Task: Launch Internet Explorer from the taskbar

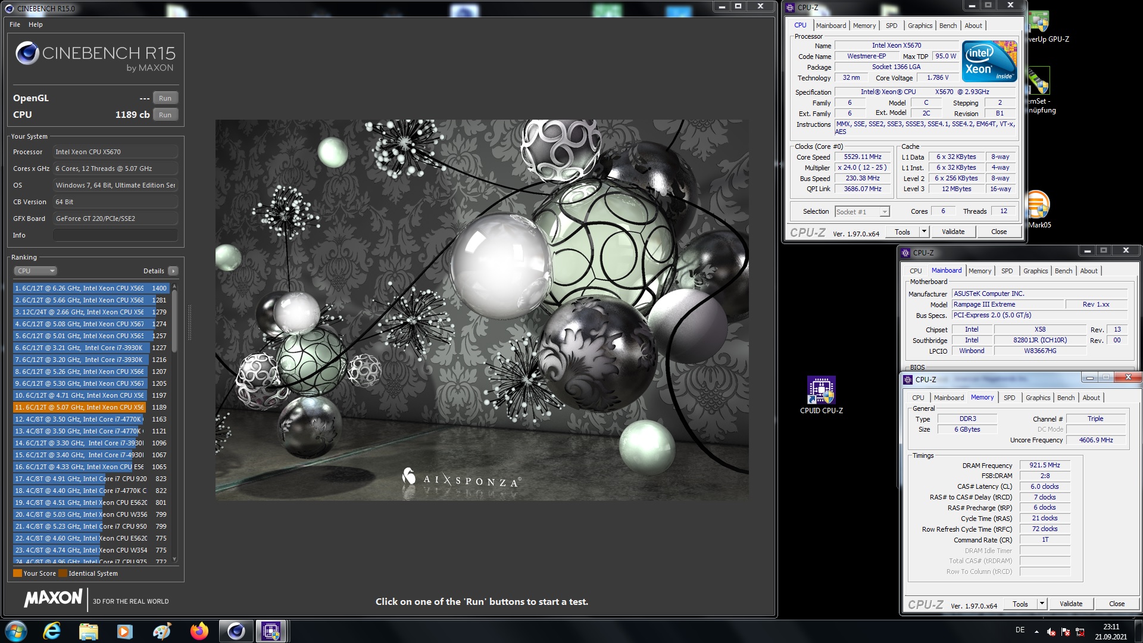Action: pyautogui.click(x=52, y=631)
